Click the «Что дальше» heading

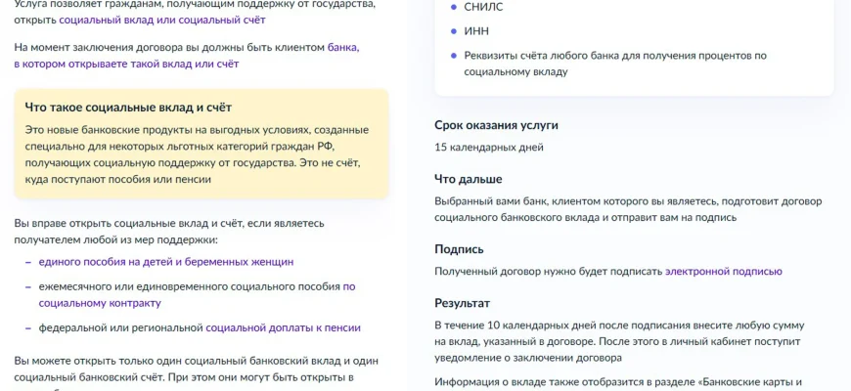tap(468, 179)
